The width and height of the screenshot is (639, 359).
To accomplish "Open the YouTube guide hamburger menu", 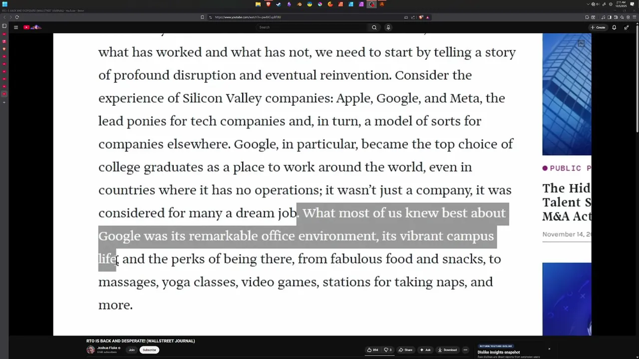I will pos(16,27).
